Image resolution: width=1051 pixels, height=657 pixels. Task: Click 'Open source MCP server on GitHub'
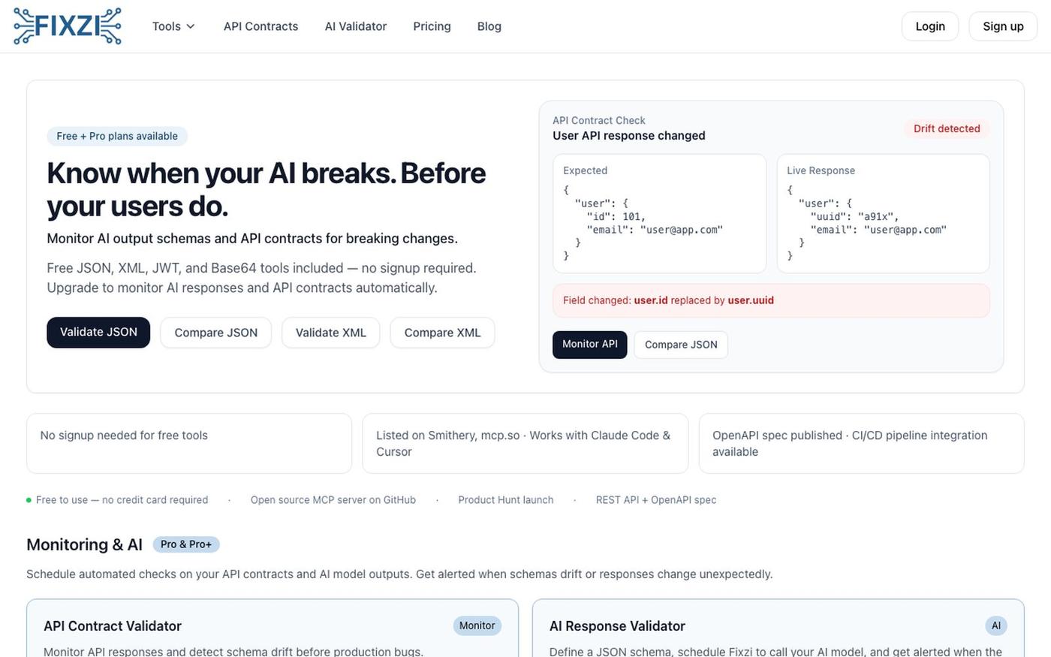coord(333,500)
